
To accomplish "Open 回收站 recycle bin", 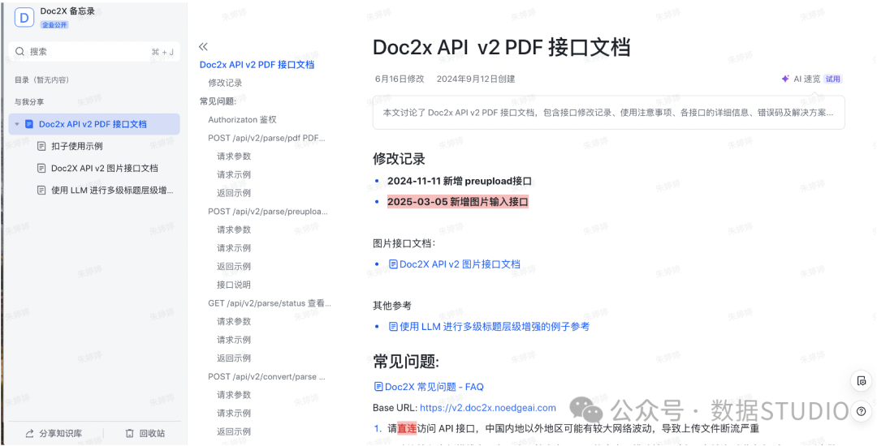I will pos(145,433).
